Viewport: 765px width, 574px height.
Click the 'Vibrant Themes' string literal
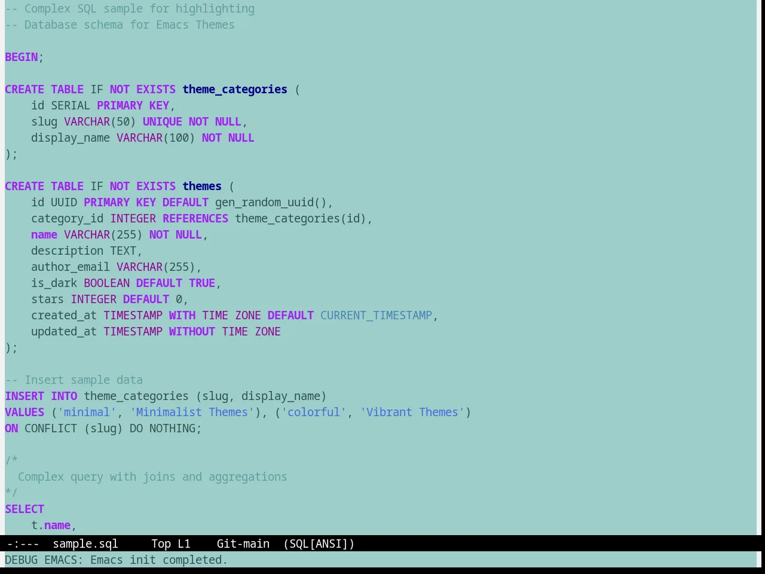coord(412,412)
